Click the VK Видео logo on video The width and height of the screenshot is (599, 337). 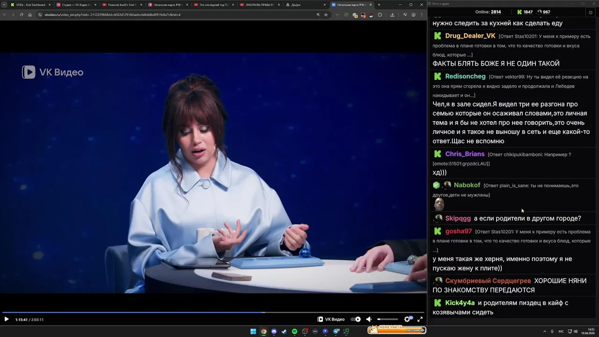(52, 72)
